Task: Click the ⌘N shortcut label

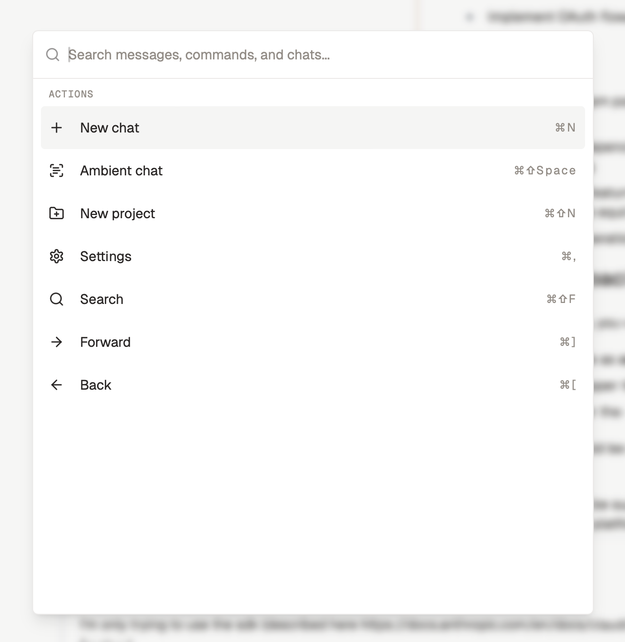Action: click(x=565, y=128)
